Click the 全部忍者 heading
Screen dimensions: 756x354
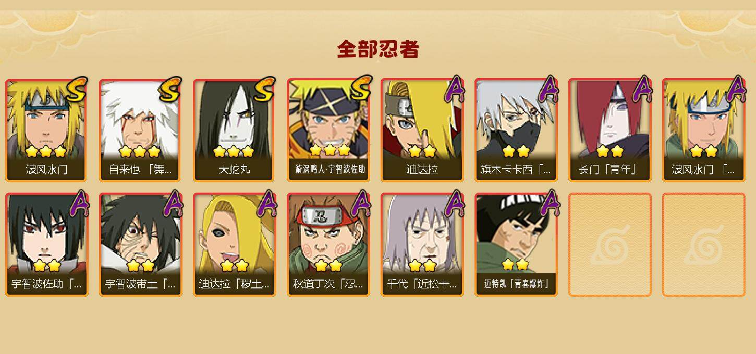[x=378, y=49]
